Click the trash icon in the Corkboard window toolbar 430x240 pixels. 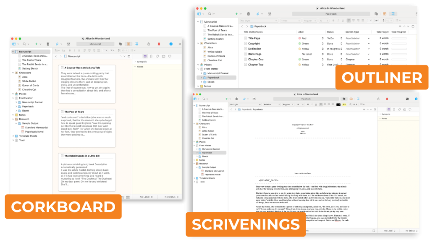point(48,44)
